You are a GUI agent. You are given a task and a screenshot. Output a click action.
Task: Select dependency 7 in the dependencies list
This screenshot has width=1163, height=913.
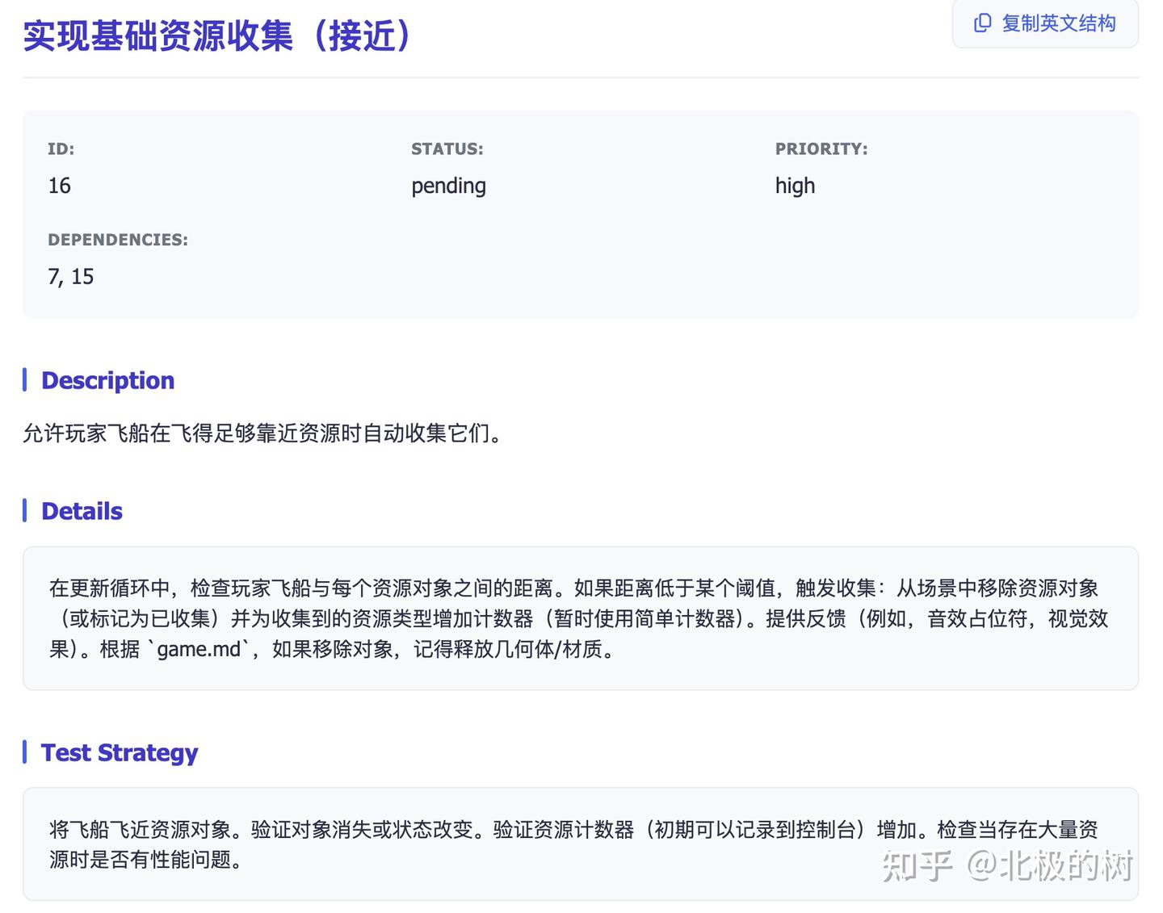coord(52,276)
